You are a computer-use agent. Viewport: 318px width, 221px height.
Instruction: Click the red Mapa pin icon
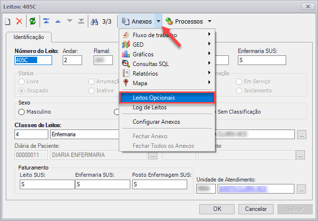[x=126, y=83]
